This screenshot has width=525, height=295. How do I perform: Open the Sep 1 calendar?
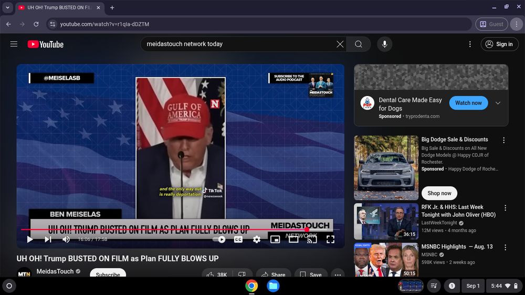pos(473,286)
